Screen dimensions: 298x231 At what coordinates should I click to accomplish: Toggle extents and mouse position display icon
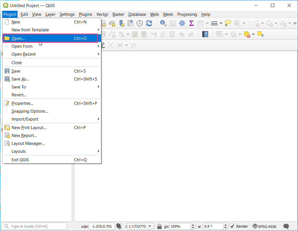pyautogui.click(x=119, y=226)
